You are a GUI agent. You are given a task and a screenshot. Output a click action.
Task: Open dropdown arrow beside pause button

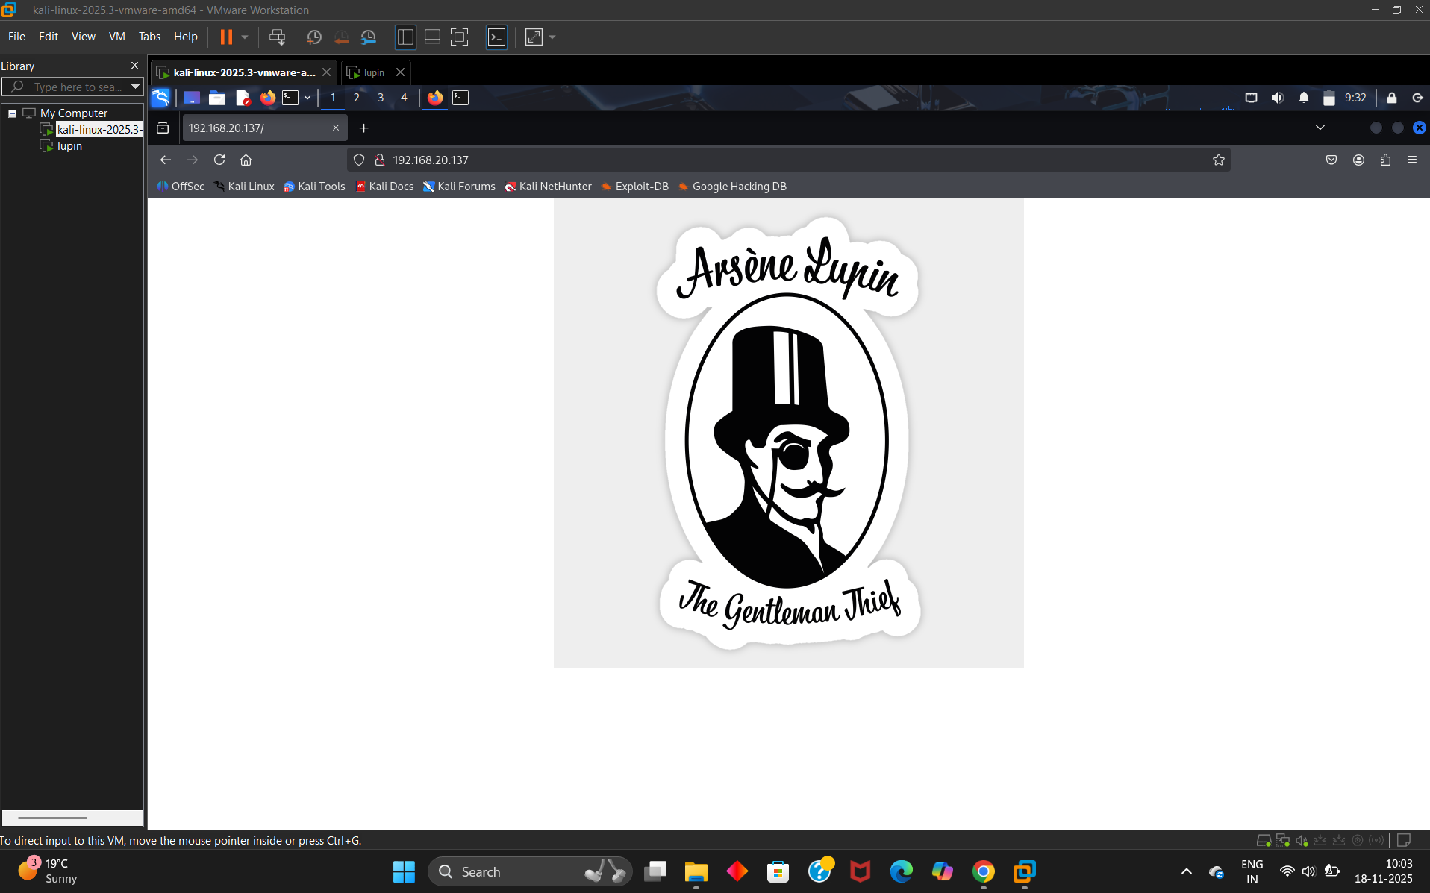point(245,37)
